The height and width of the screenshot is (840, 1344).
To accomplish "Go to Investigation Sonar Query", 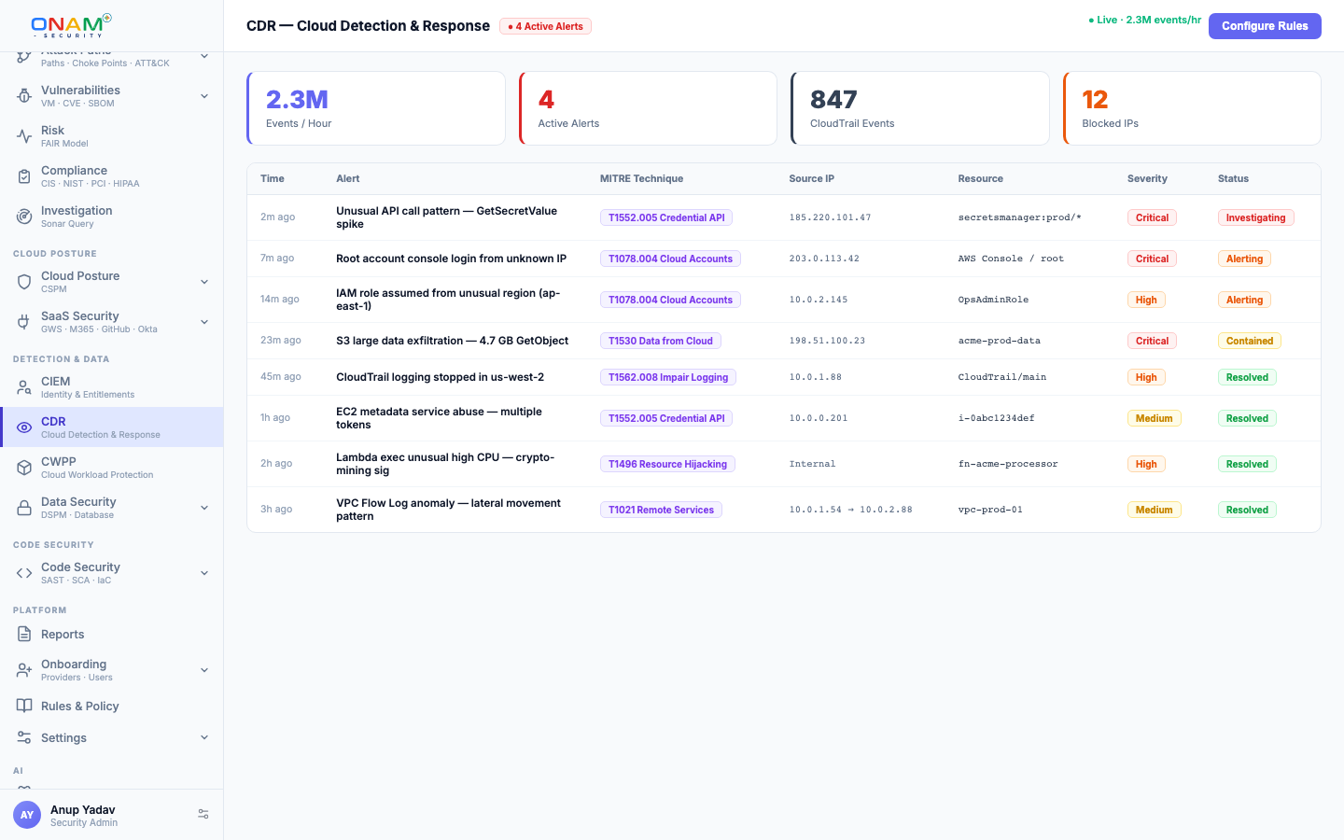I will [112, 217].
